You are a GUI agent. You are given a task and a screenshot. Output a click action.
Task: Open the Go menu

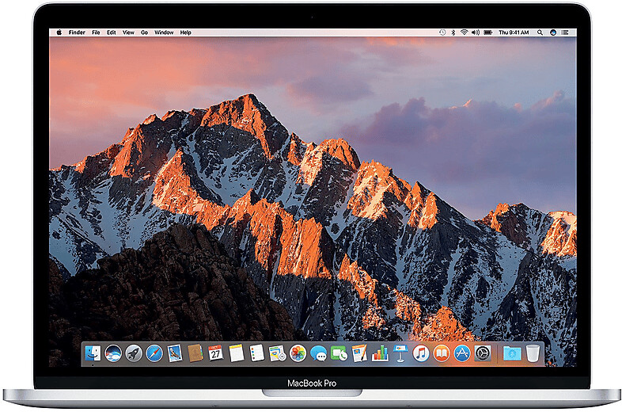pos(145,32)
